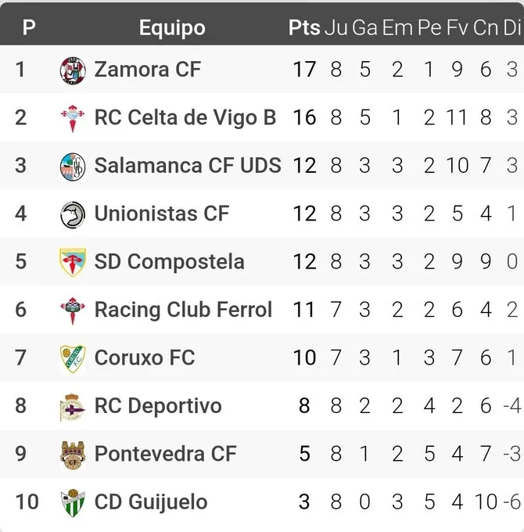Click the RC Celta de Vigo B crest
This screenshot has width=524, height=532.
(72, 118)
